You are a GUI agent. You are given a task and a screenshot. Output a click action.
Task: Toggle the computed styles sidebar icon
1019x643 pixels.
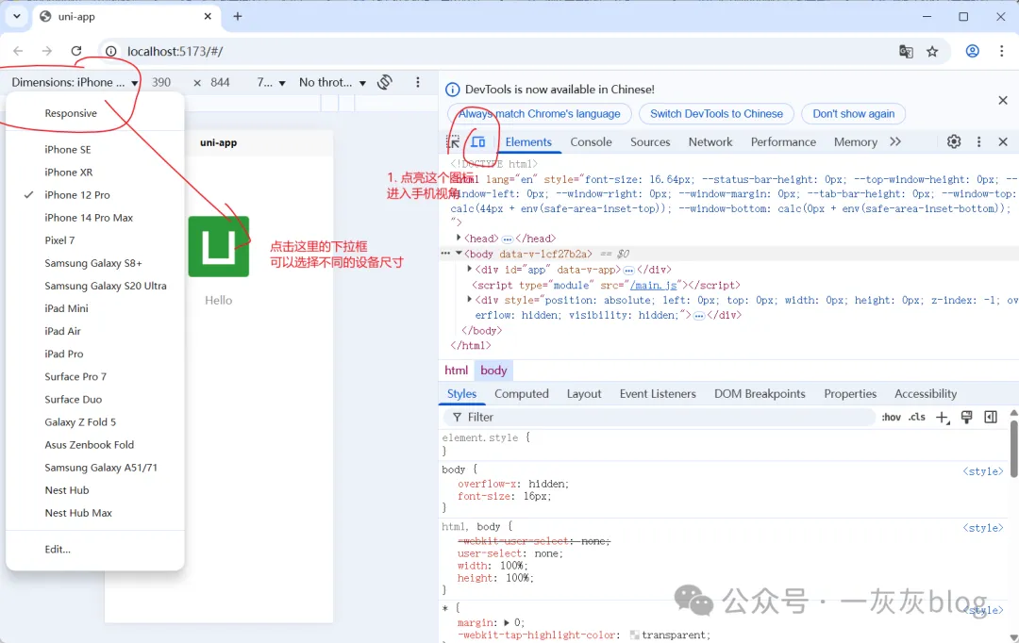pyautogui.click(x=991, y=417)
